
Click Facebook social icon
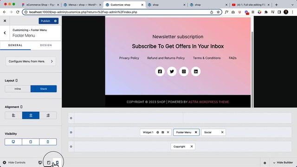point(160,71)
